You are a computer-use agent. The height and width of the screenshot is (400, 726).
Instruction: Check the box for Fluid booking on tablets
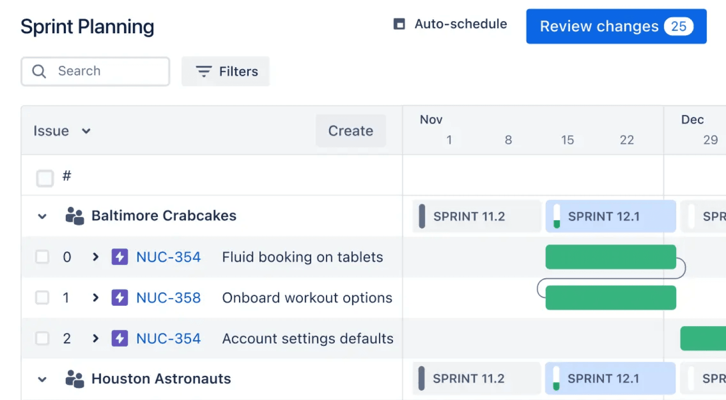[43, 257]
